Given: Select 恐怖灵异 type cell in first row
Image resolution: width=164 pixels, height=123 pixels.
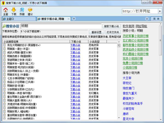Looking at the screenshot, I should point(94,45).
